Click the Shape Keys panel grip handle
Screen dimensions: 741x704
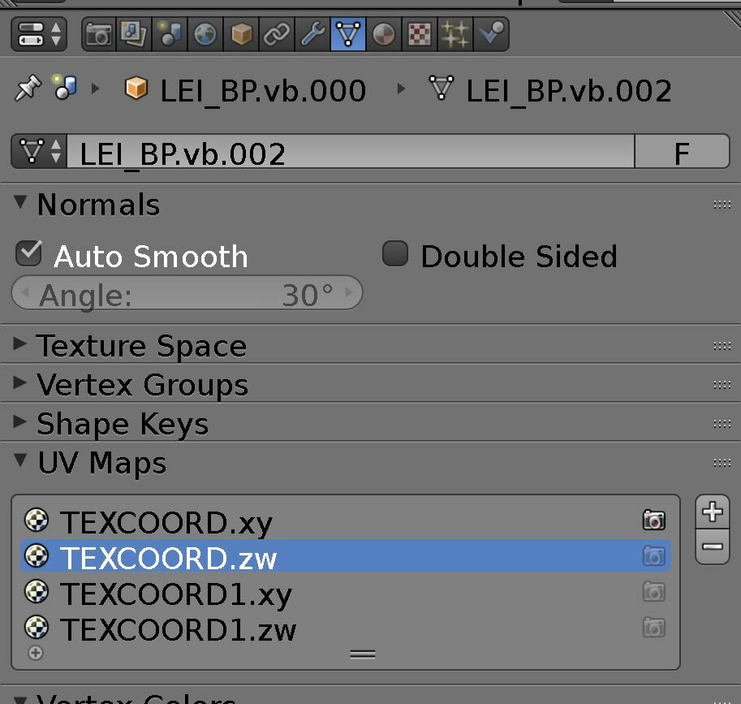click(x=722, y=424)
